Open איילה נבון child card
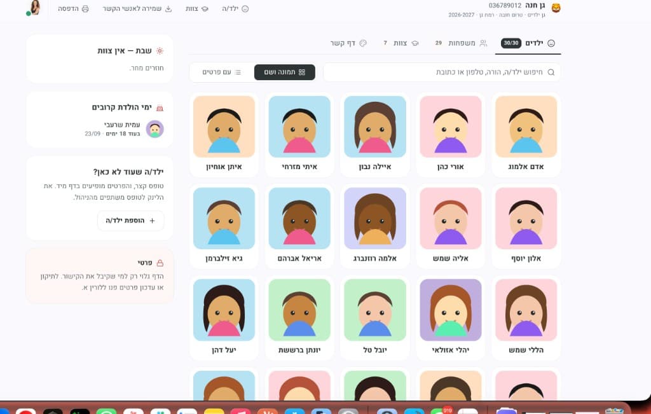Image resolution: width=651 pixels, height=414 pixels. [375, 135]
